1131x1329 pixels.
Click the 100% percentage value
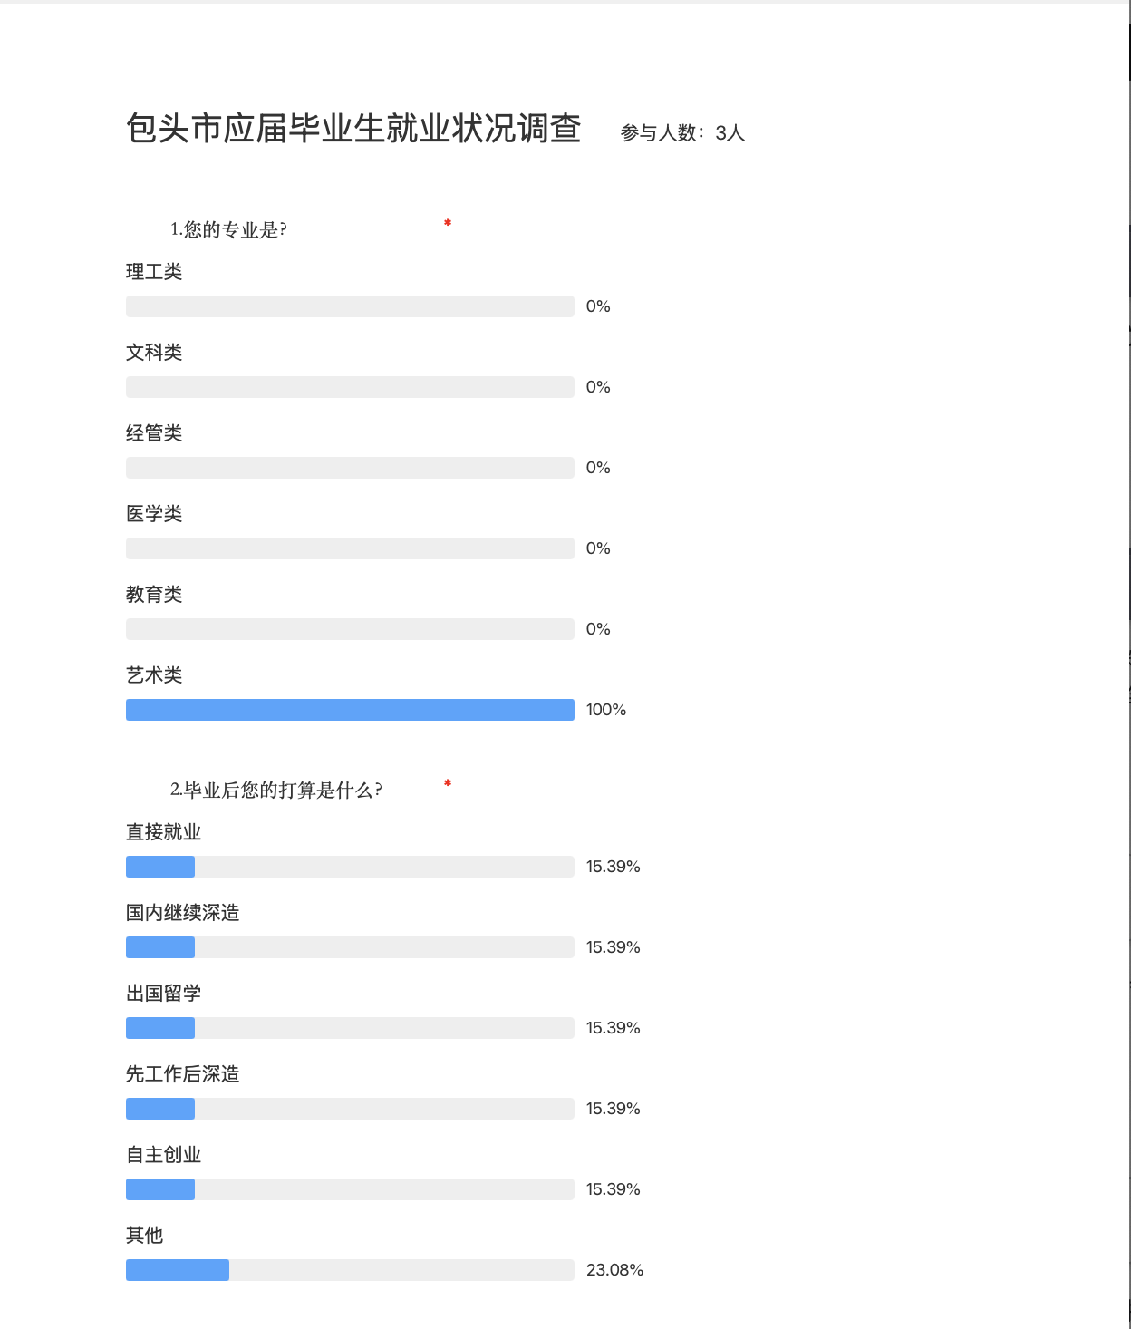606,710
